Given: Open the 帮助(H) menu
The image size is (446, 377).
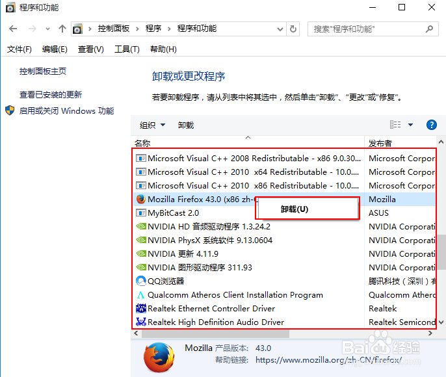Looking at the screenshot, I should click(164, 49).
